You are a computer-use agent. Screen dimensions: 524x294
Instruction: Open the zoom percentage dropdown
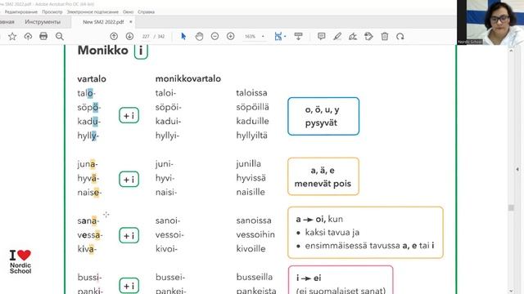point(263,36)
